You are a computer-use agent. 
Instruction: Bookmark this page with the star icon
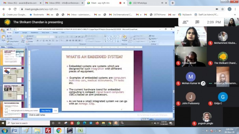[x=223, y=9]
